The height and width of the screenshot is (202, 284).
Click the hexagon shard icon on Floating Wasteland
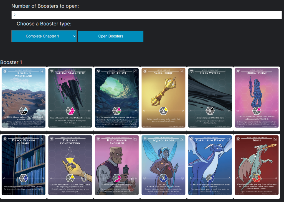pos(24,111)
